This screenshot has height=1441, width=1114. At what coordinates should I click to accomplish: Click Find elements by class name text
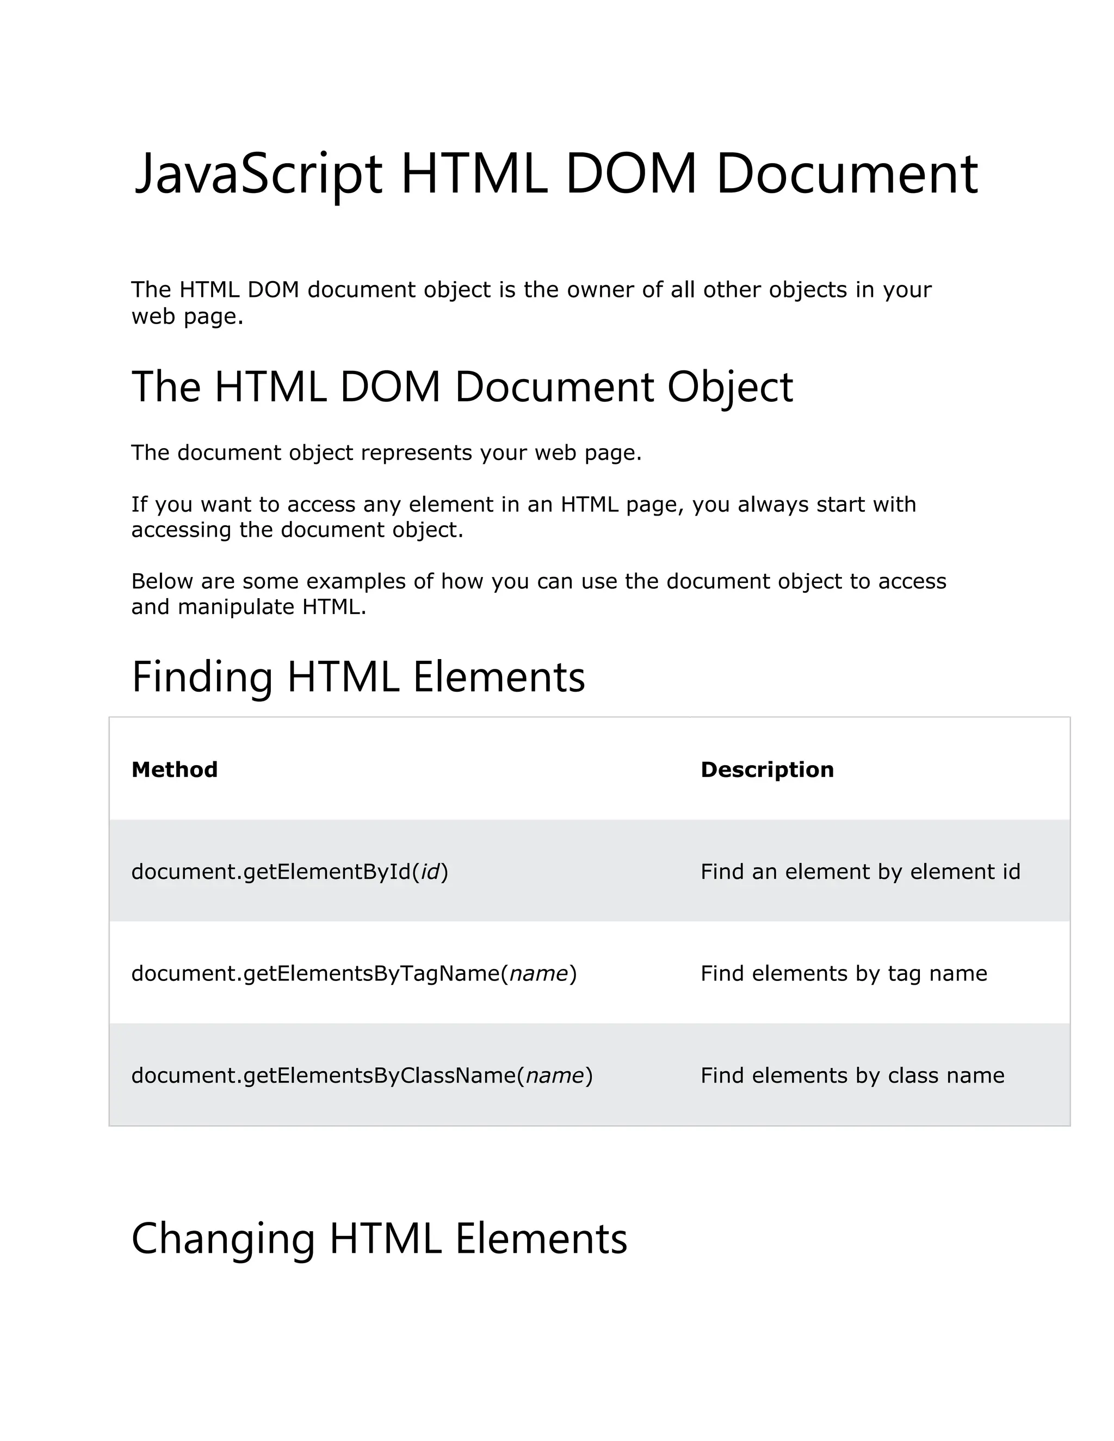coord(852,1076)
